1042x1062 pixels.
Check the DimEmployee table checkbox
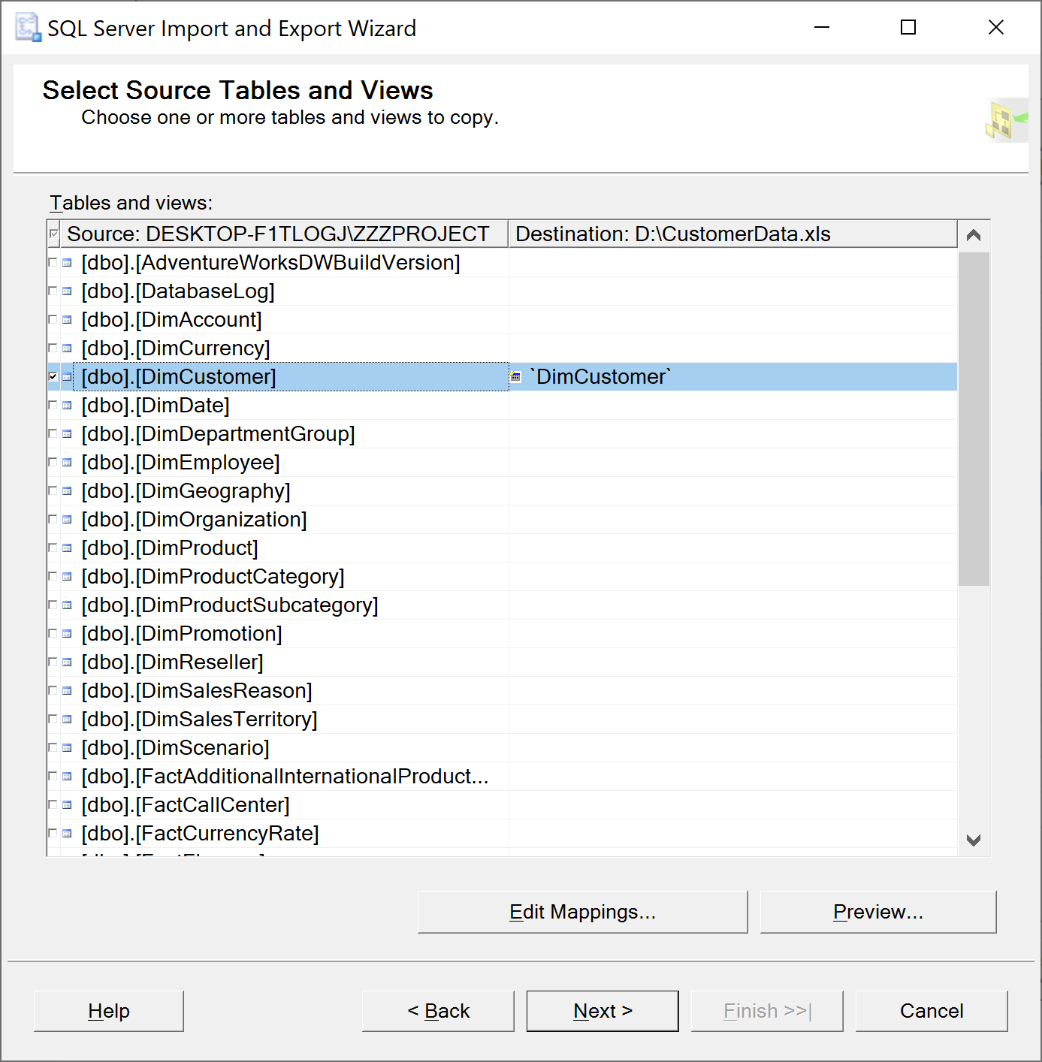coord(53,462)
